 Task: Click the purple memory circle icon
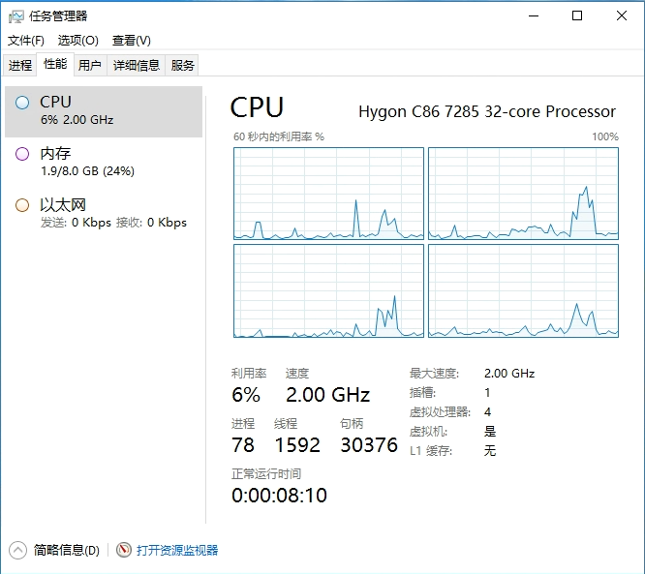coord(22,153)
